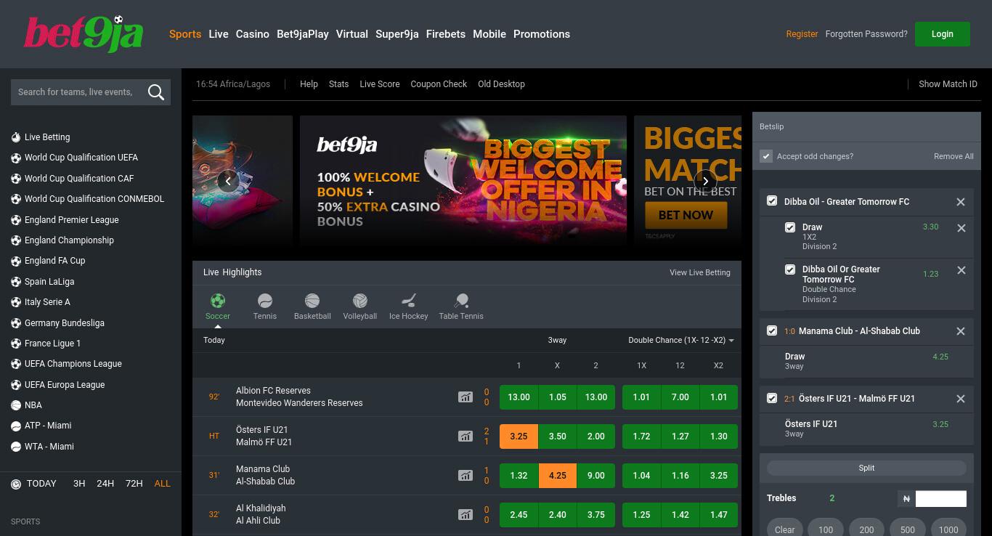Show next banner slide
Image resolution: width=992 pixels, height=536 pixels.
point(705,181)
